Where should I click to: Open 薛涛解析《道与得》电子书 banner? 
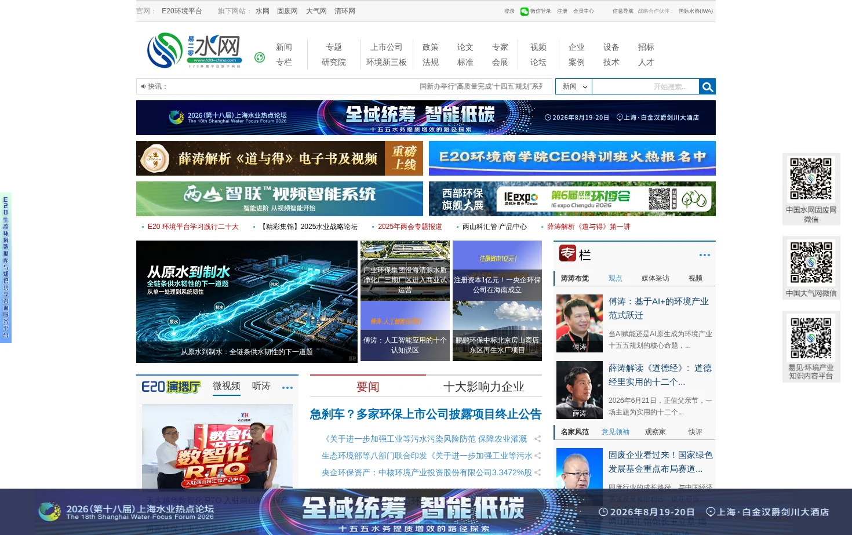pos(279,158)
